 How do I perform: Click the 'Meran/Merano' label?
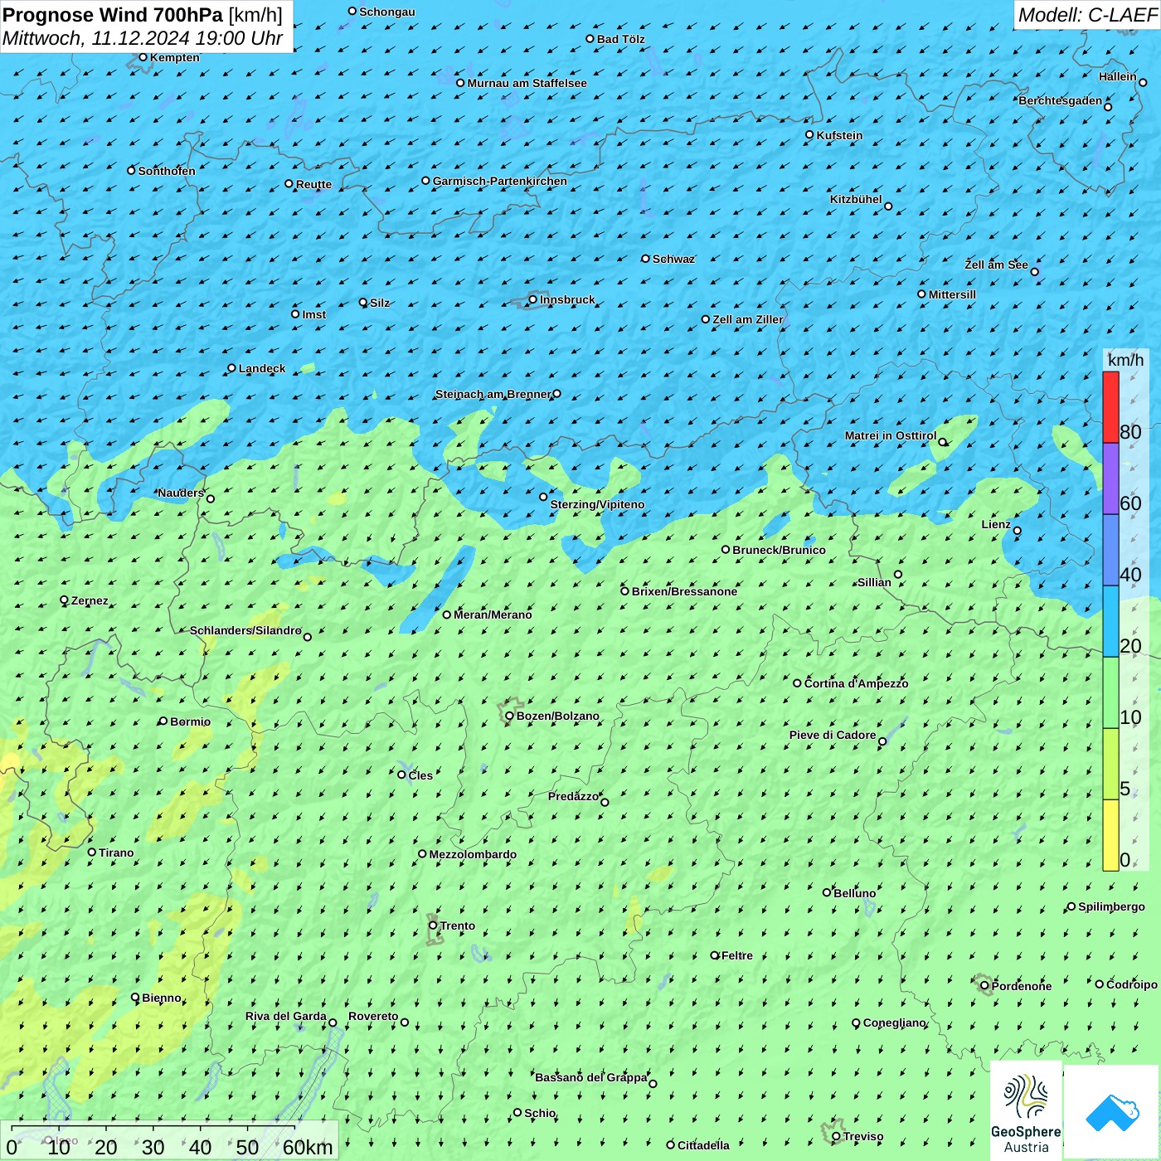(x=493, y=615)
